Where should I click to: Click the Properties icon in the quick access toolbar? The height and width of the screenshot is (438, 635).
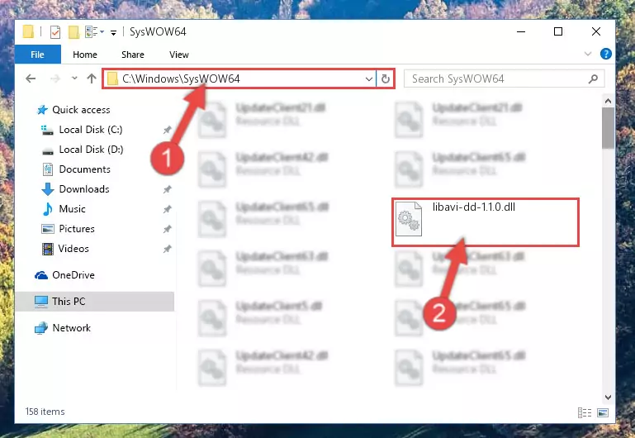point(55,31)
